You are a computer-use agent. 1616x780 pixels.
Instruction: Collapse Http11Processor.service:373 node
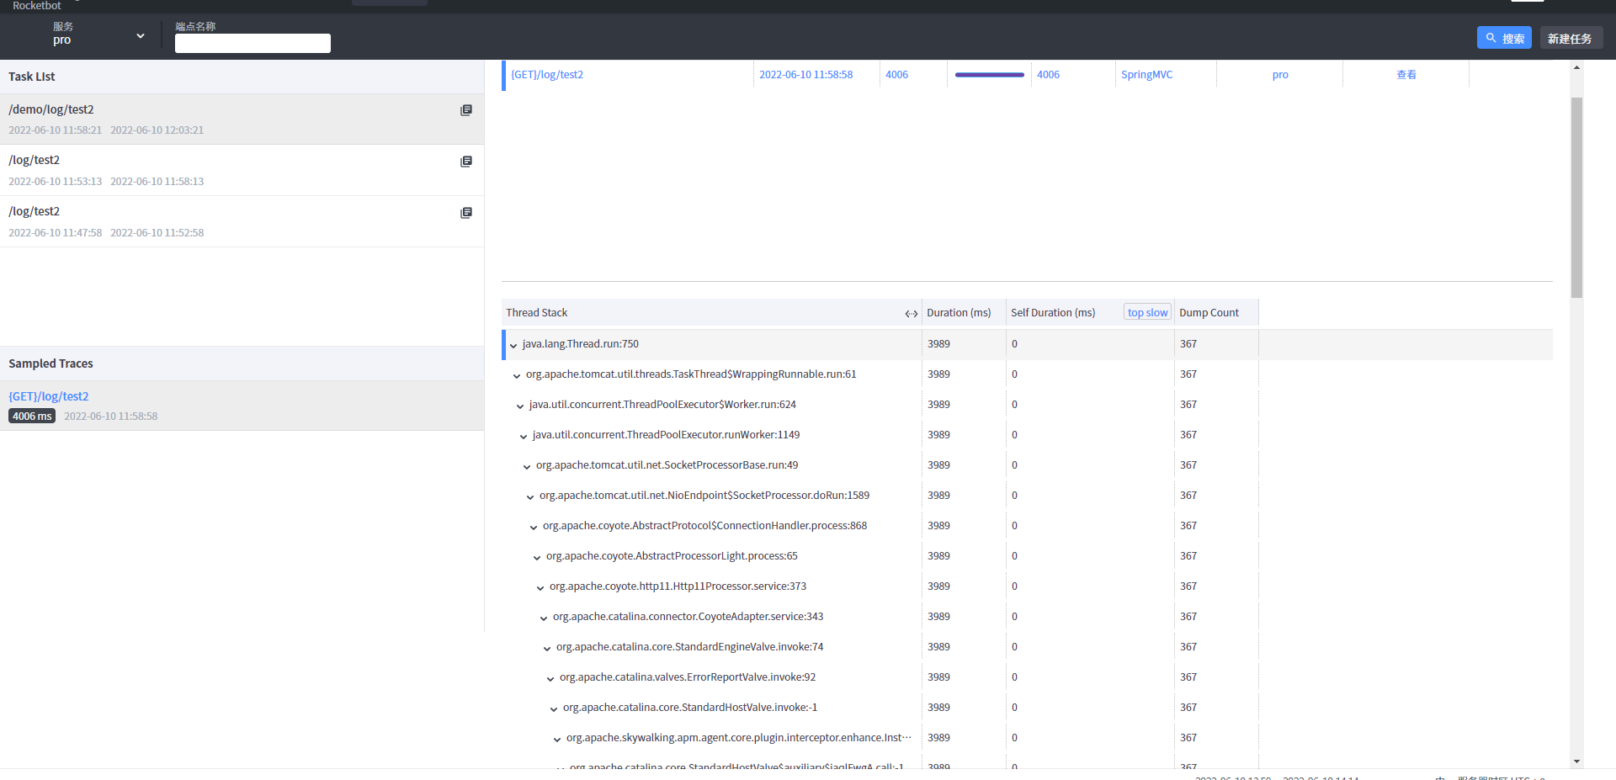[540, 587]
